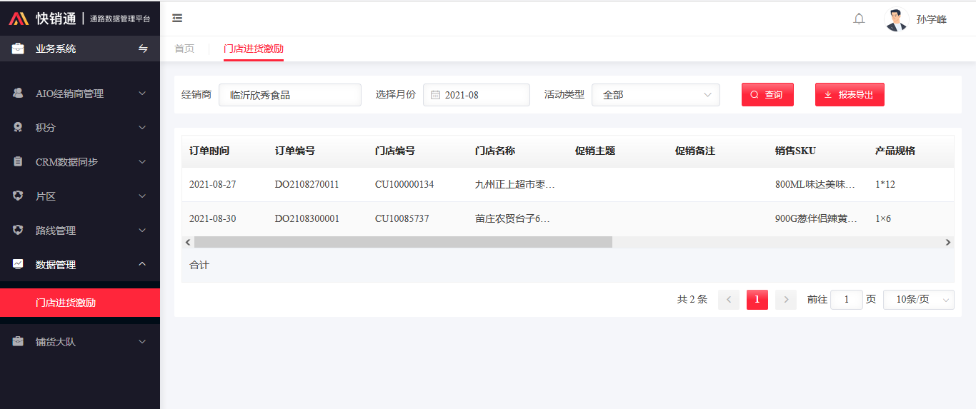This screenshot has height=409, width=976.
Task: Click store code CU10085737
Action: pyautogui.click(x=402, y=218)
